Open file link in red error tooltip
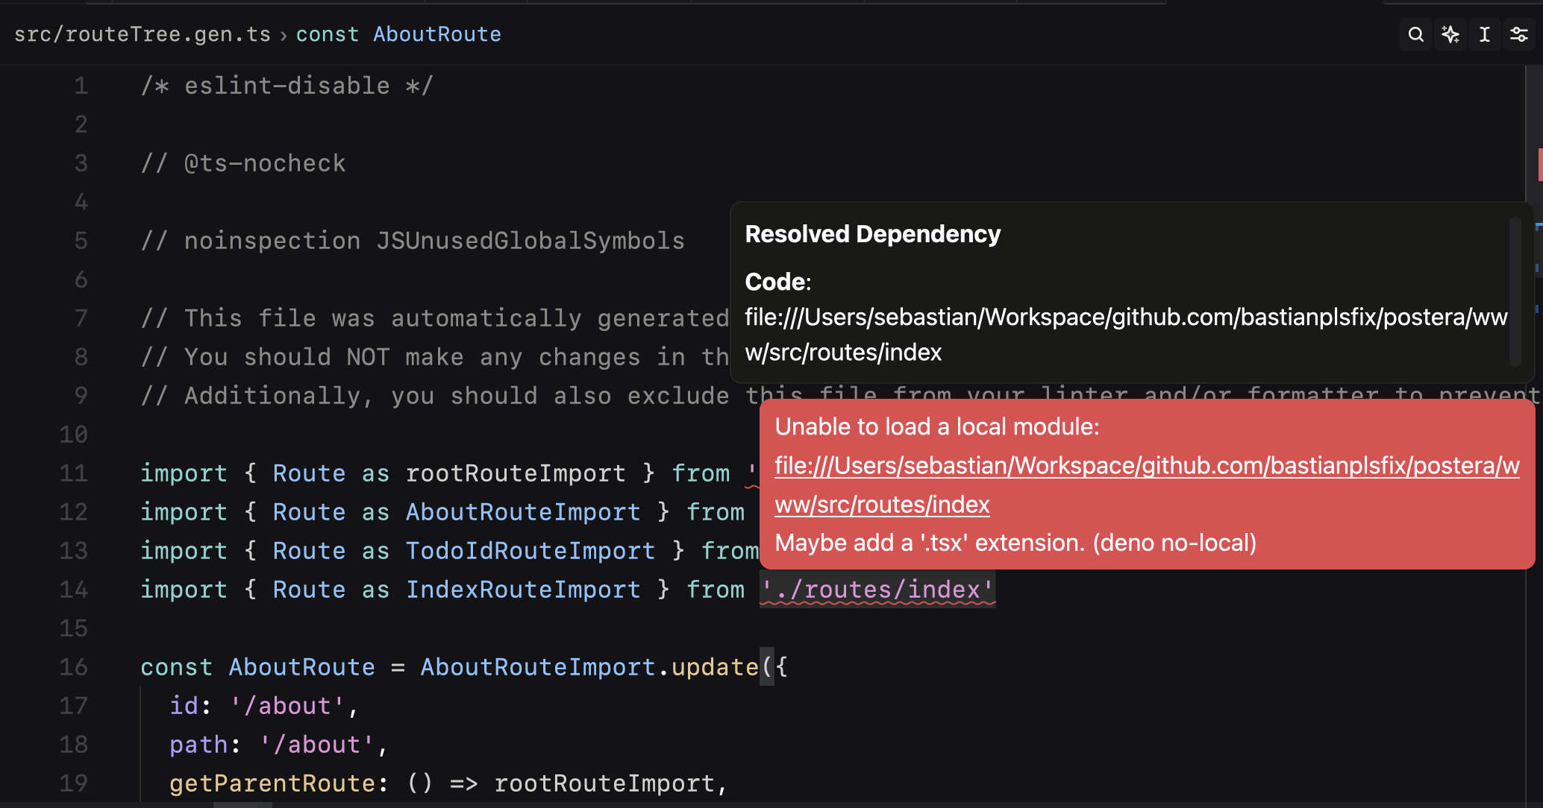 point(1147,485)
